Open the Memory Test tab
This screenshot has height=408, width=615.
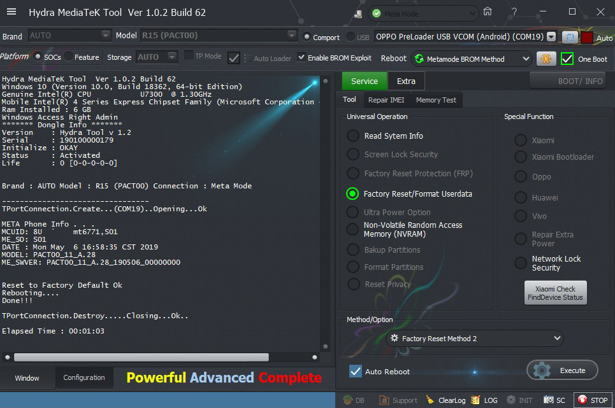click(436, 100)
